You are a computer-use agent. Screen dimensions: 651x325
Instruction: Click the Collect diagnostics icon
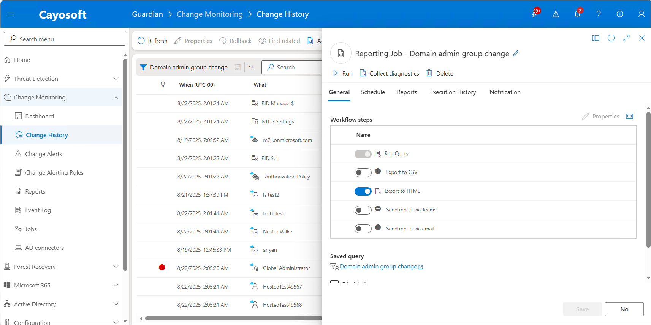363,73
